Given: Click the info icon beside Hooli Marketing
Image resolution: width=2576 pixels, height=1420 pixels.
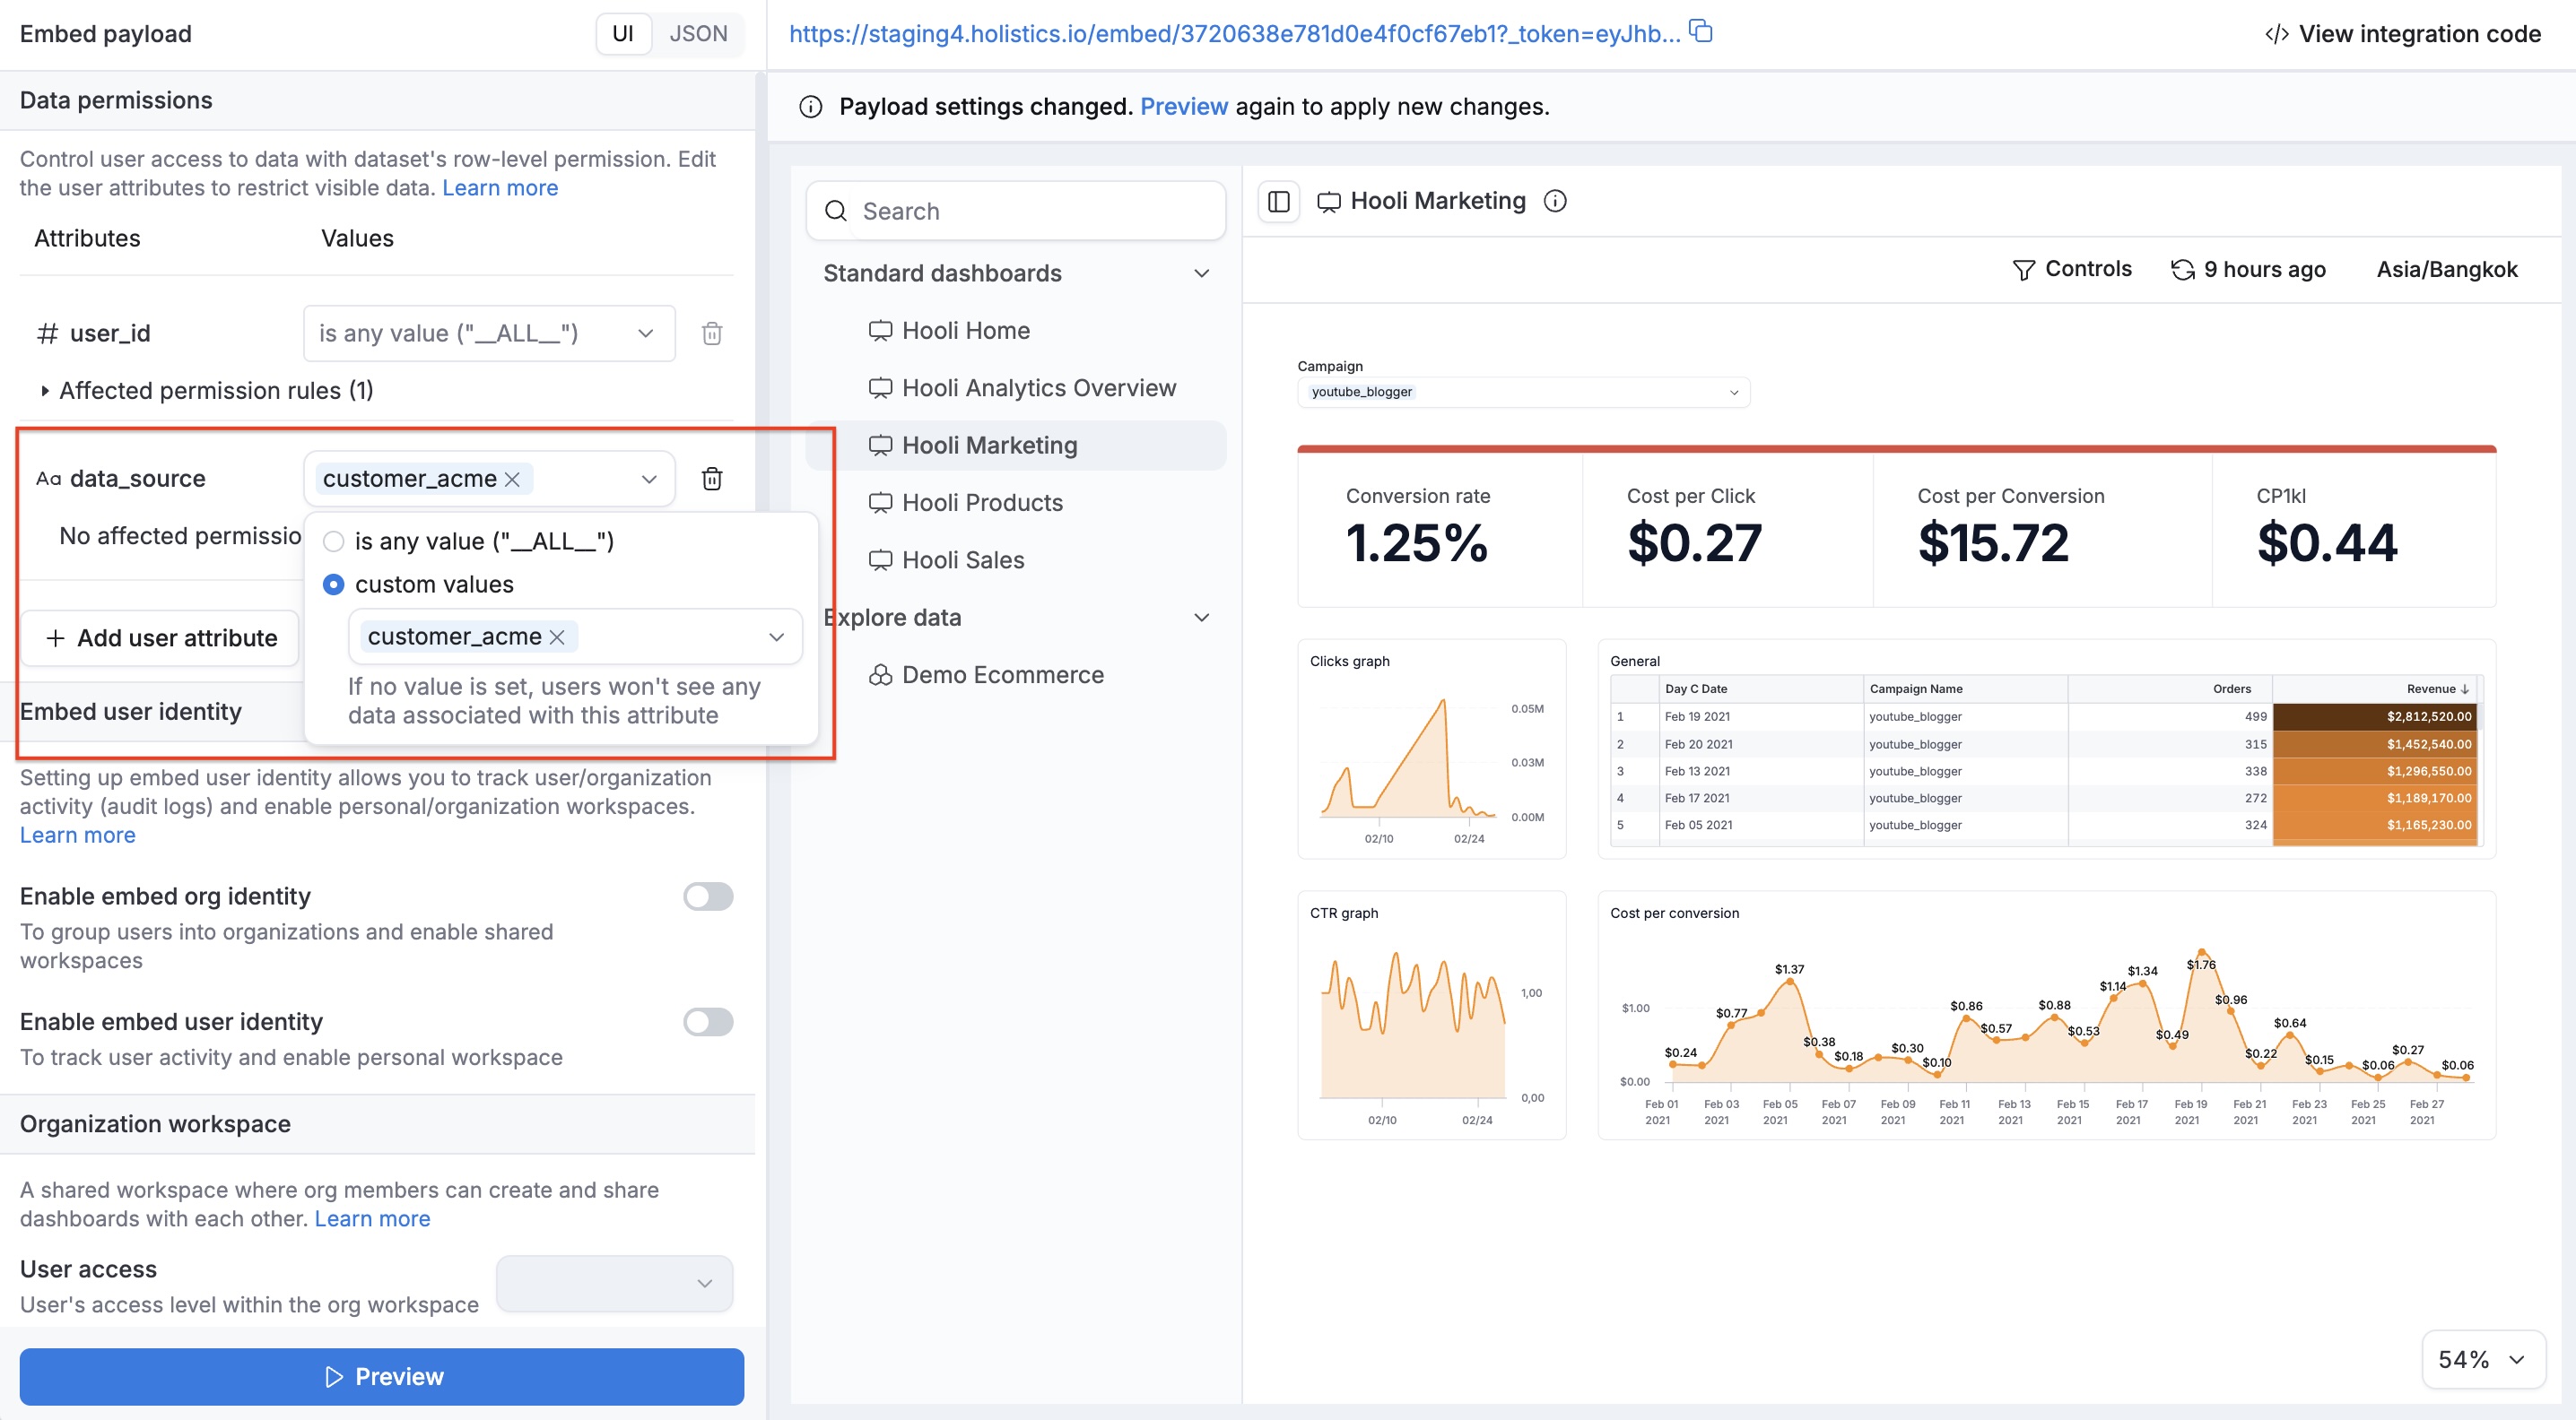Looking at the screenshot, I should tap(1555, 201).
